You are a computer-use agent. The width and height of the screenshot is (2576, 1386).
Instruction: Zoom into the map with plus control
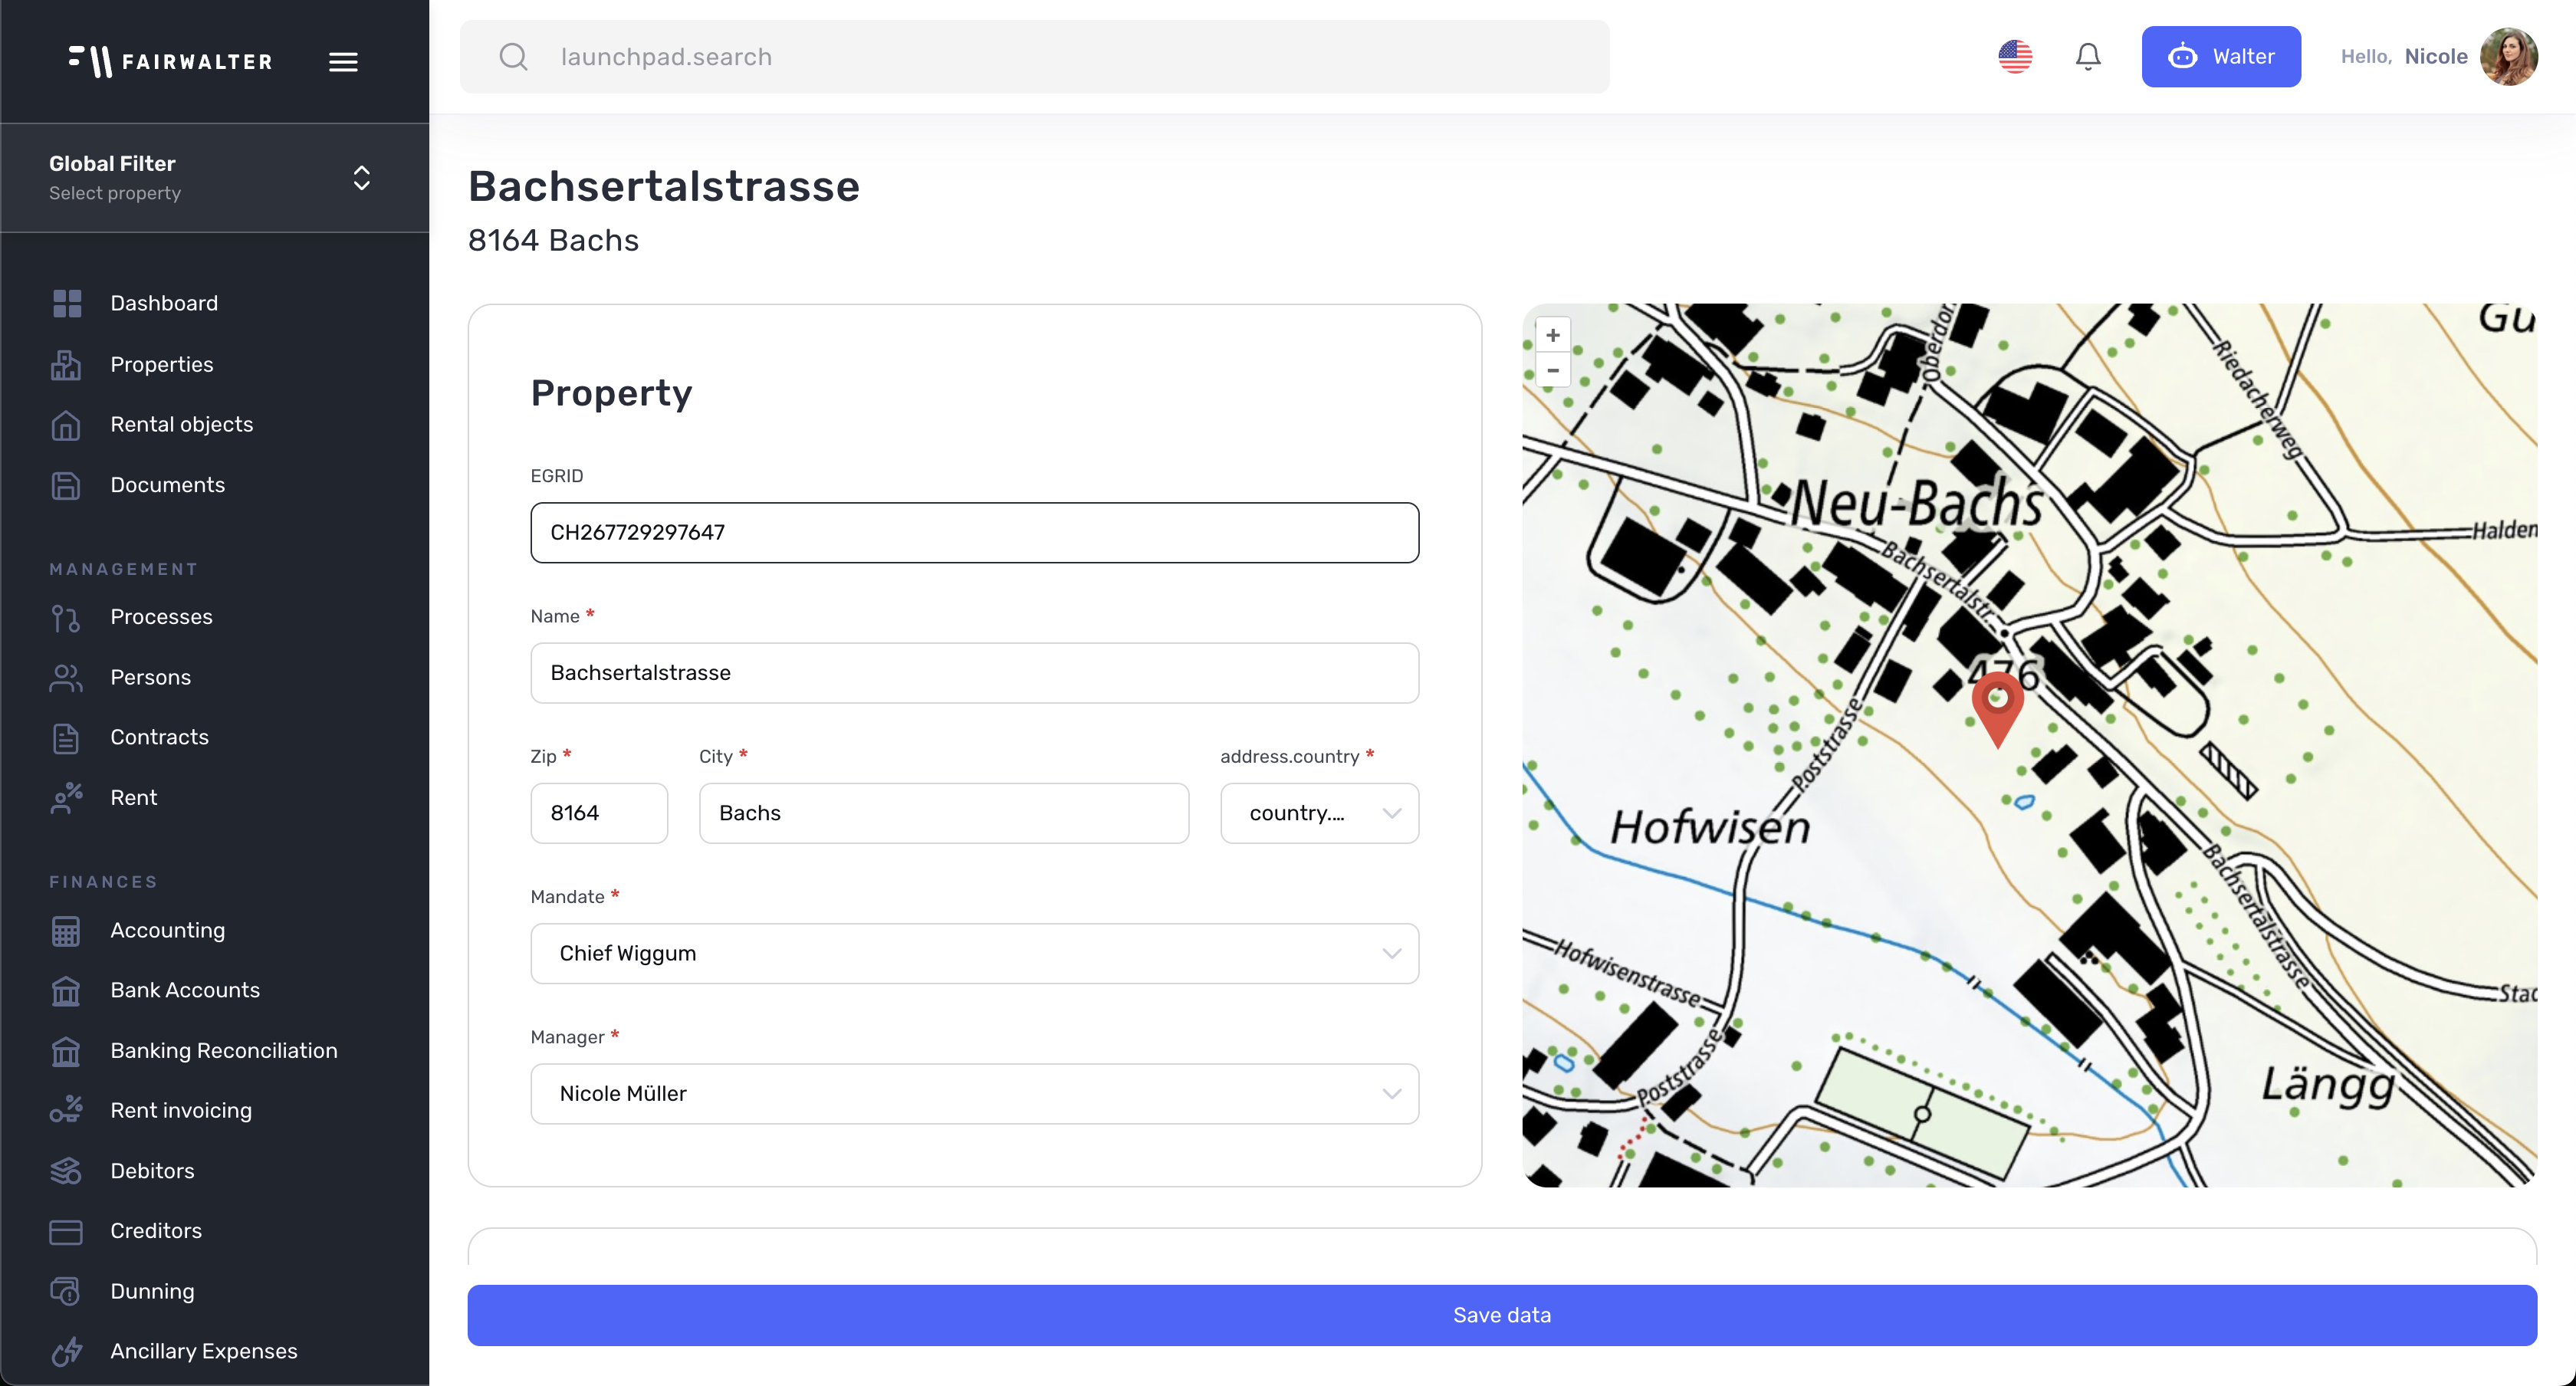click(1553, 335)
